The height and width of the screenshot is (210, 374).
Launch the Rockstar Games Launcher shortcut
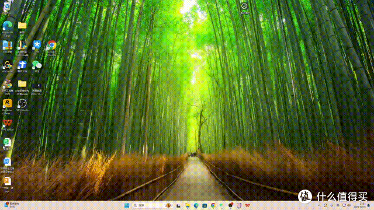(8, 104)
